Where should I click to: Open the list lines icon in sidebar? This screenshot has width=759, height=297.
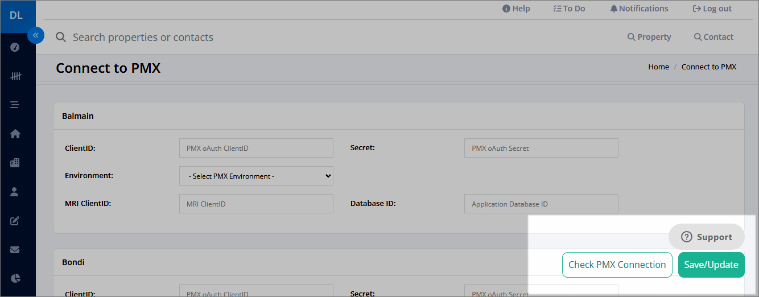pyautogui.click(x=15, y=105)
